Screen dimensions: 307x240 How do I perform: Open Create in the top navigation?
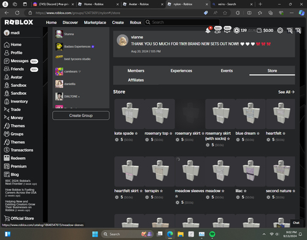coord(118,22)
